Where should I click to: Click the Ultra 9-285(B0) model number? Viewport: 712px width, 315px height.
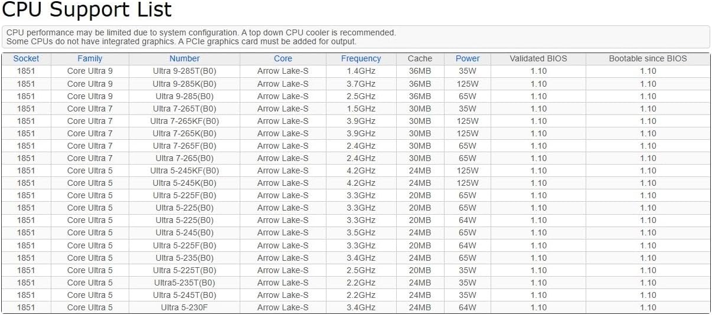coord(184,96)
